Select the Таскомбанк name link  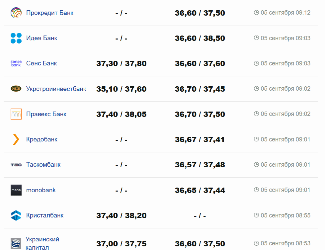(x=43, y=165)
